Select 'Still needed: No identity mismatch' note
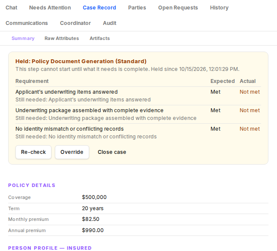This screenshot has width=277, height=251. pyautogui.click(x=86, y=137)
